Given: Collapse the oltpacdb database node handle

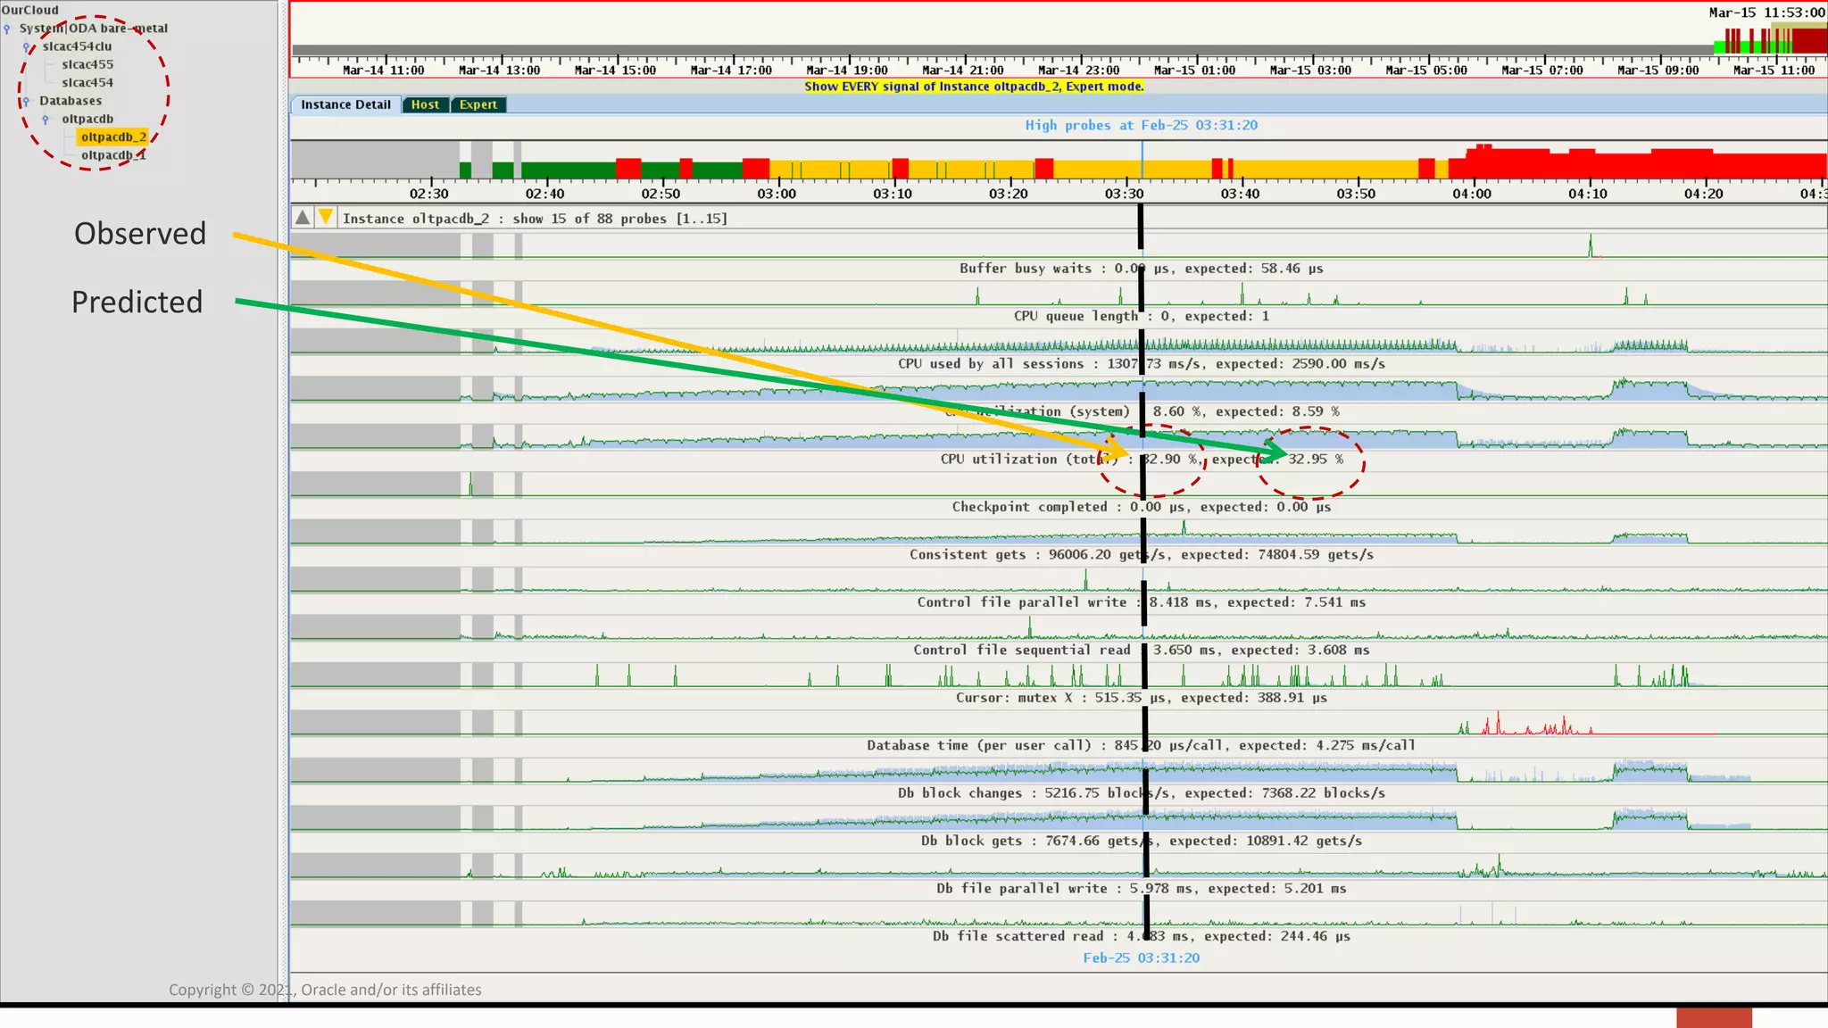Looking at the screenshot, I should click(46, 120).
